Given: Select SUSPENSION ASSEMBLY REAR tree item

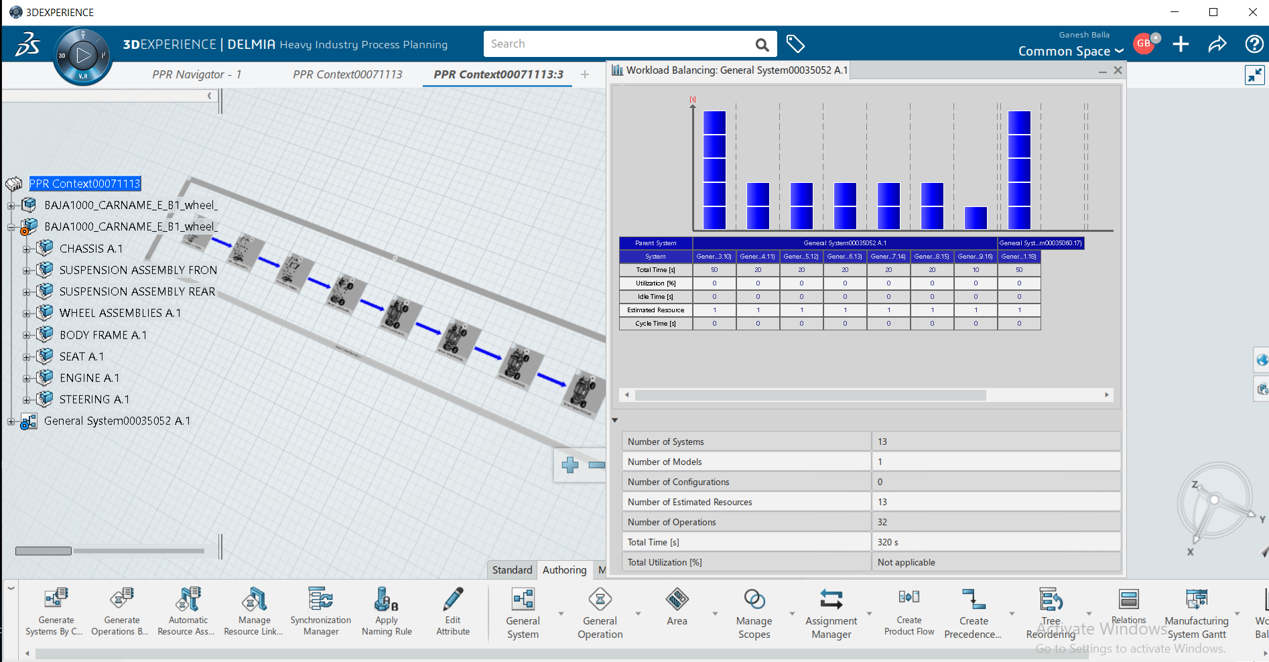Looking at the screenshot, I should coord(137,291).
